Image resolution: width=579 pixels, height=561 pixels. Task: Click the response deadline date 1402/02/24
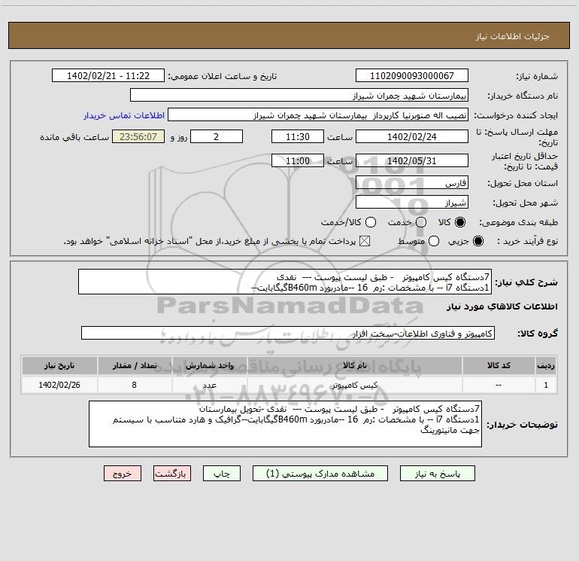tap(412, 136)
